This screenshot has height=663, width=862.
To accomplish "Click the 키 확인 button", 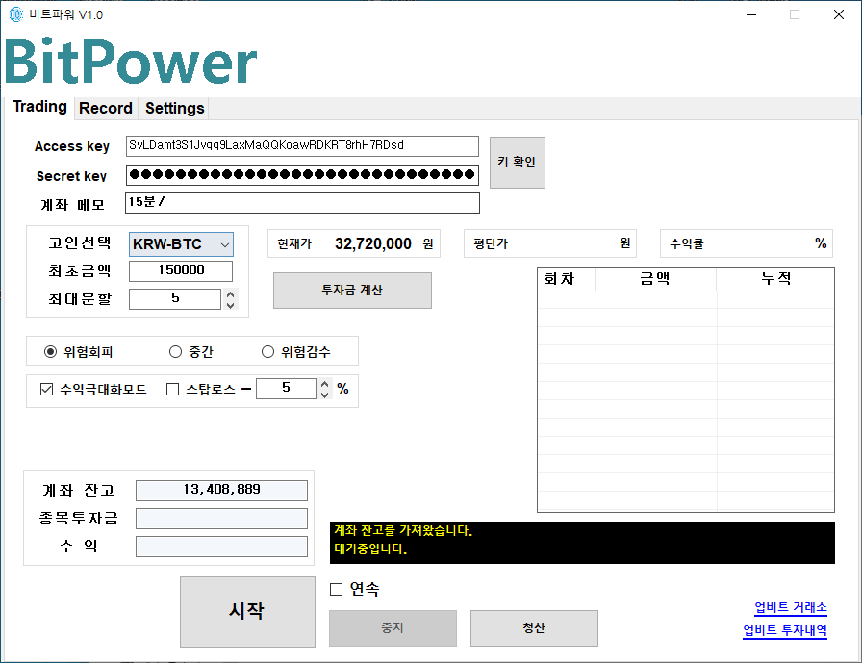I will pyautogui.click(x=518, y=163).
